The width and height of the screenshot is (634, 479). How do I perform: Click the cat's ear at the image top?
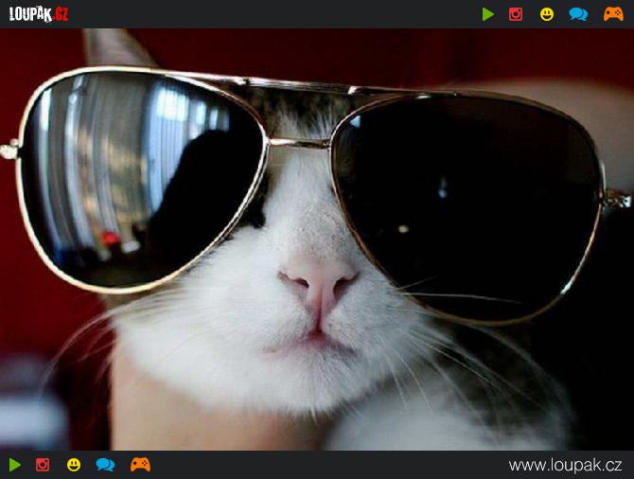pos(118,47)
